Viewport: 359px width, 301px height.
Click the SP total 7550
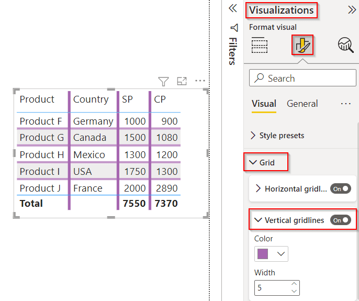pyautogui.click(x=134, y=204)
